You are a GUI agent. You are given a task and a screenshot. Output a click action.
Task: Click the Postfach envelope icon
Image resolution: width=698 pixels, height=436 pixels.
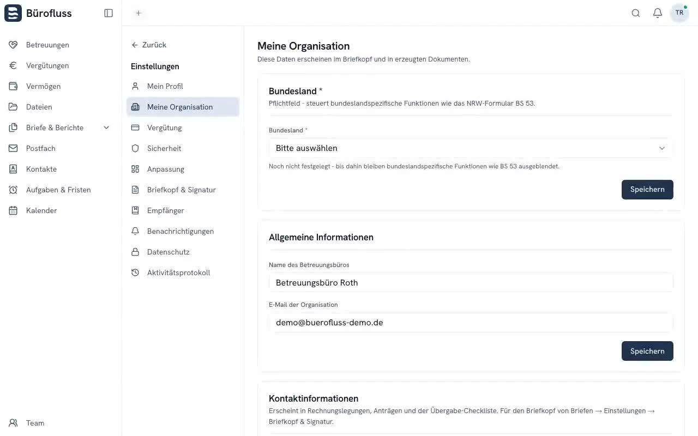point(13,148)
